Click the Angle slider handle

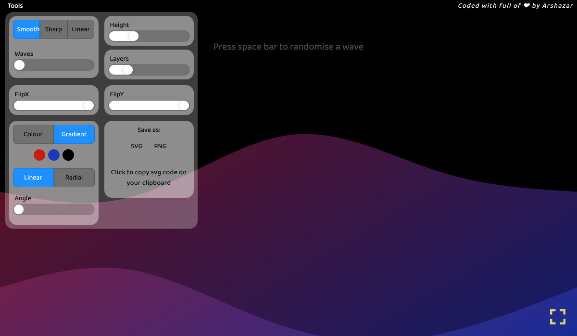tap(19, 209)
